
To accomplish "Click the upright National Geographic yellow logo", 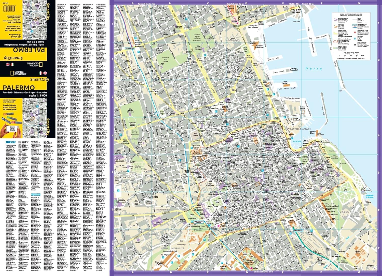I will [x=12, y=73].
